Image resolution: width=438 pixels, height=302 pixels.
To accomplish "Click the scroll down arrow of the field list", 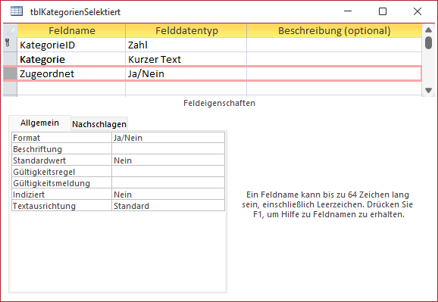I will tap(428, 90).
